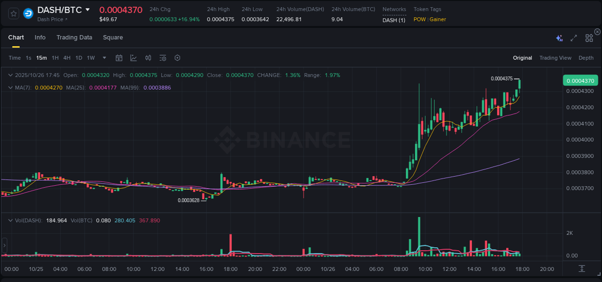Open the indicator list icon with gear
This screenshot has width=602, height=282.
tap(163, 58)
